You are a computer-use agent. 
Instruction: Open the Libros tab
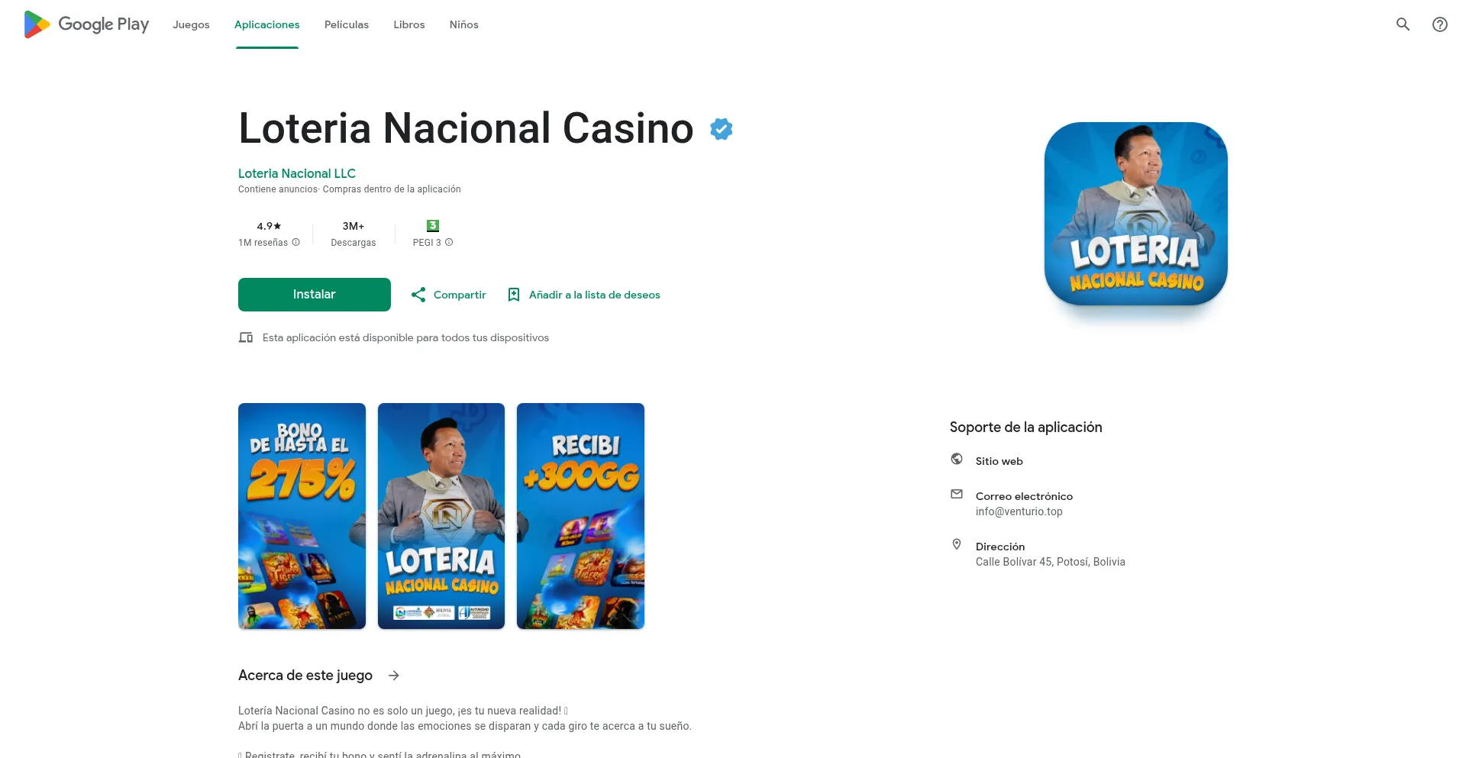tap(409, 24)
